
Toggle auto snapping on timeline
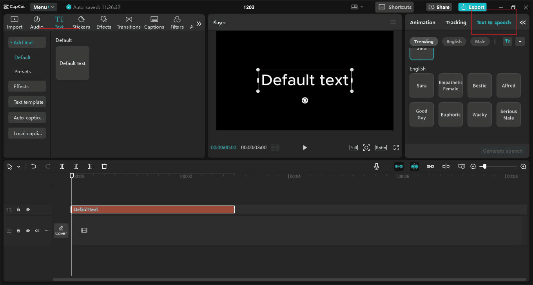click(415, 166)
